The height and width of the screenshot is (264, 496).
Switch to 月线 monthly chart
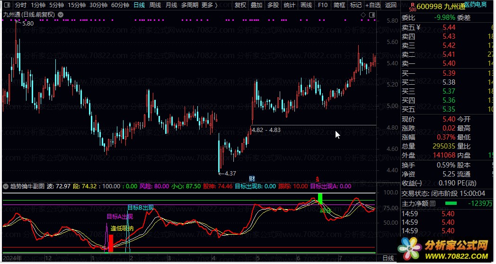[x=171, y=5]
